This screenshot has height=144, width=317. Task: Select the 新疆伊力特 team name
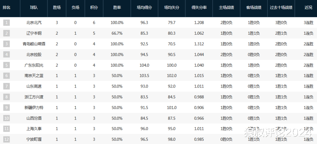coord(34,108)
